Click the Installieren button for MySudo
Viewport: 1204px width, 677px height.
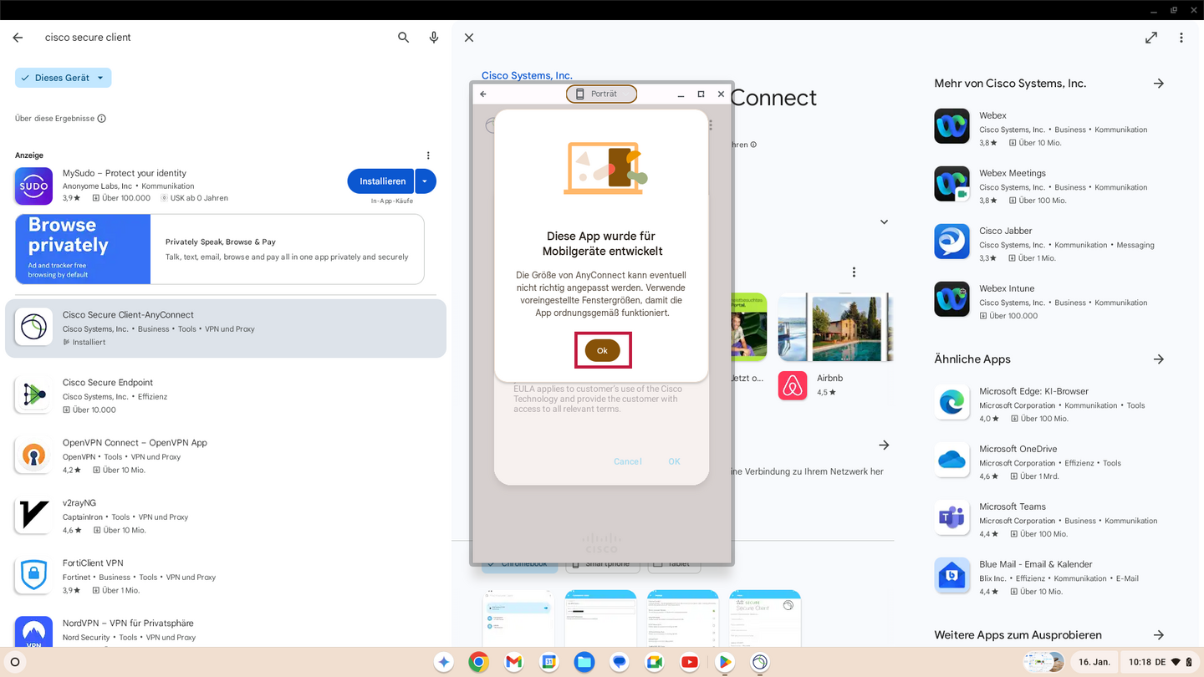[x=382, y=181]
